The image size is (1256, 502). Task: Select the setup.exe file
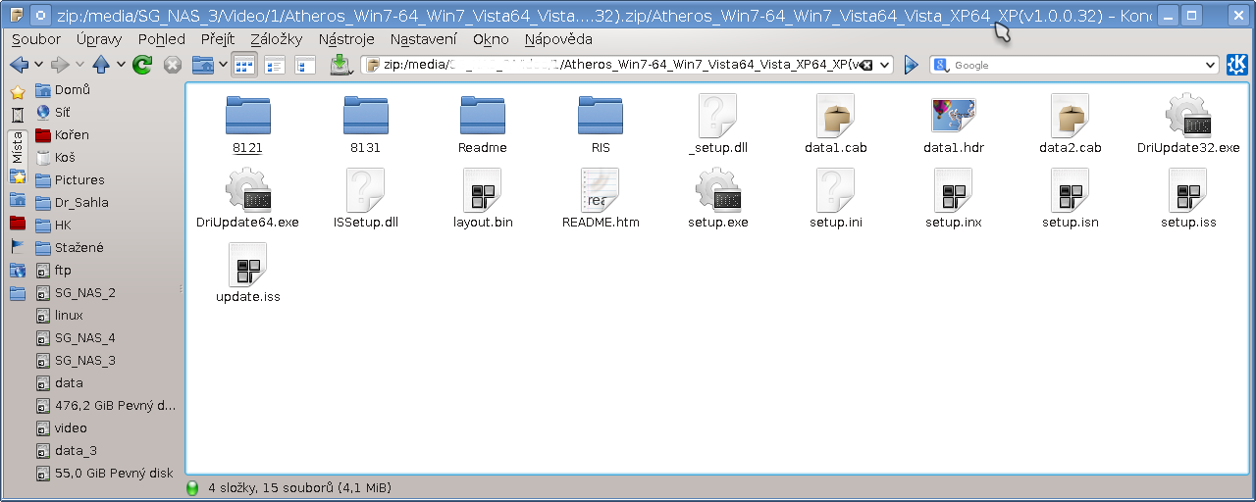pos(718,199)
